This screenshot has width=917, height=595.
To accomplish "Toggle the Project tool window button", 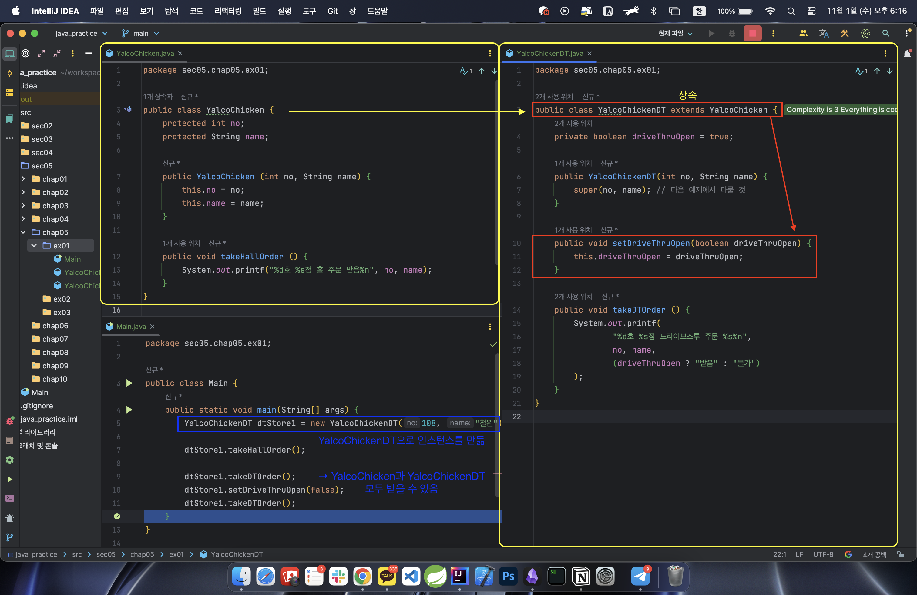I will 10,54.
